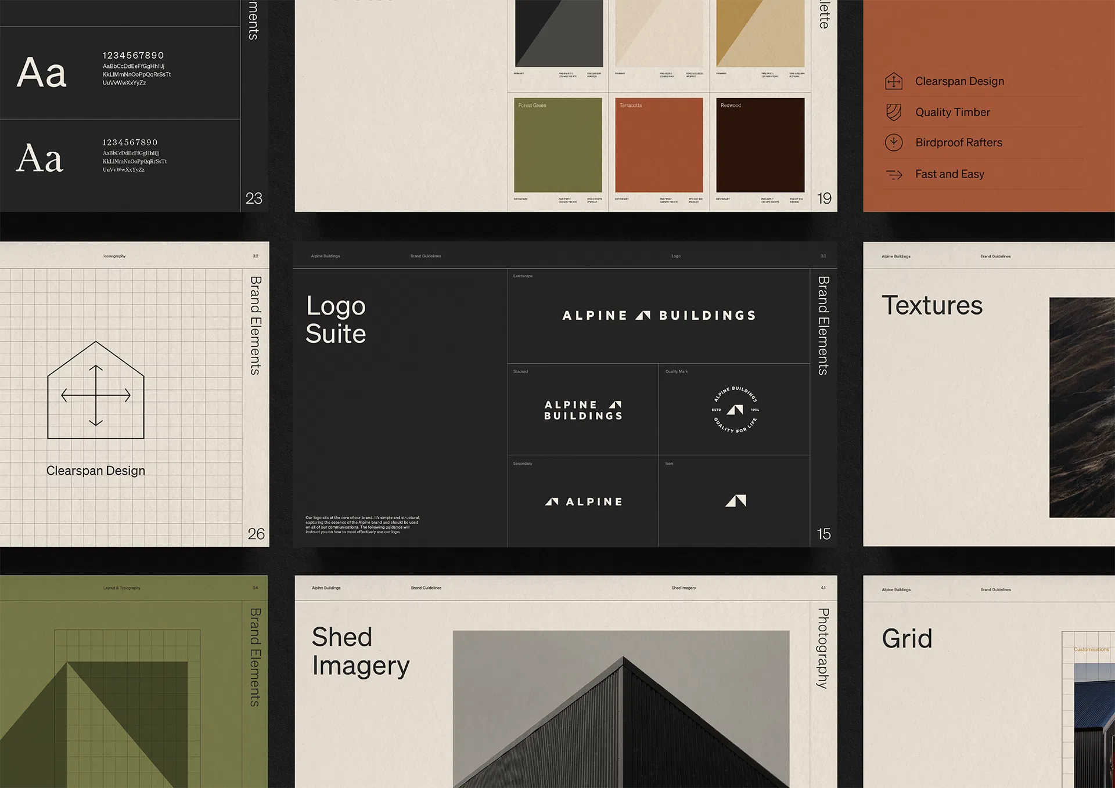This screenshot has width=1115, height=788.
Task: Select the Forest Green color swatch
Action: click(x=558, y=145)
